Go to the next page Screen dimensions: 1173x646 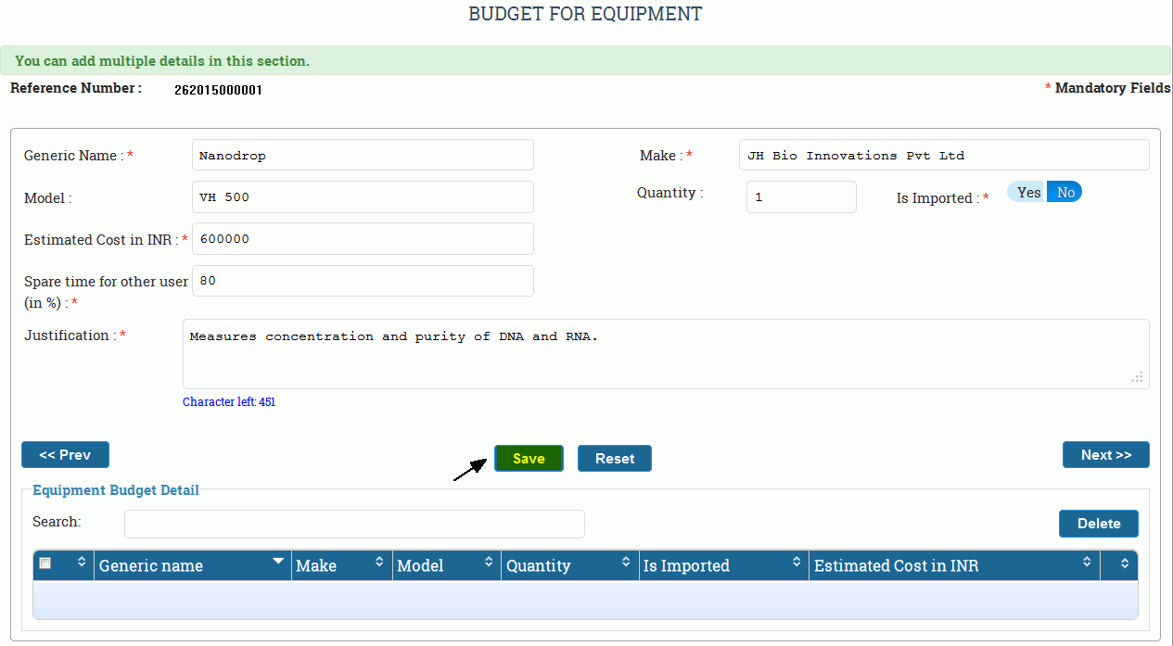coord(1105,455)
